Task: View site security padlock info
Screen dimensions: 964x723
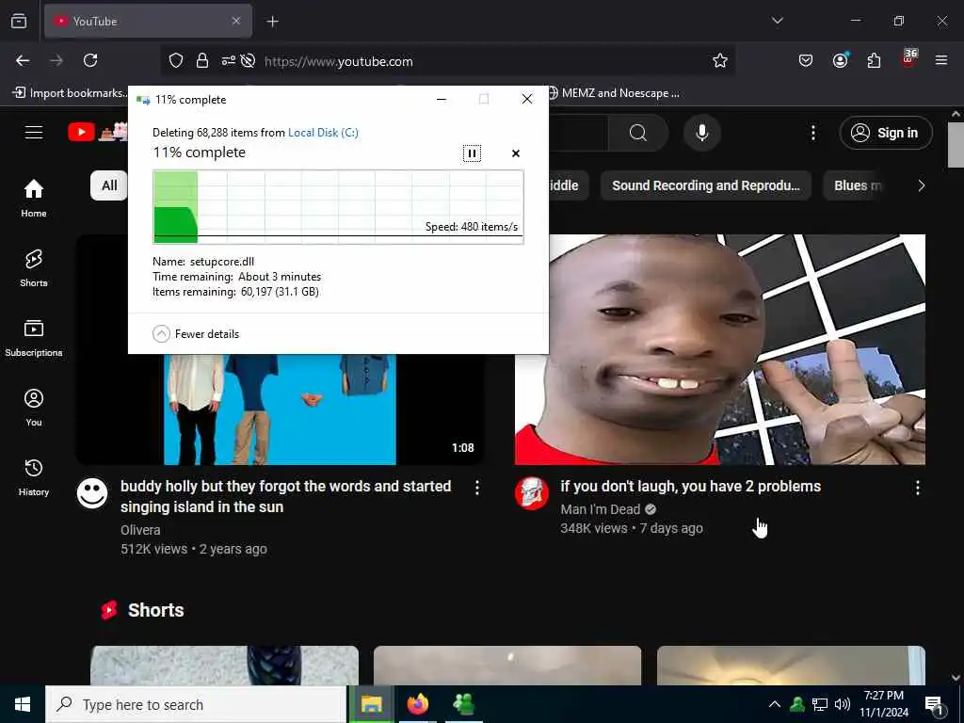Action: coord(202,61)
